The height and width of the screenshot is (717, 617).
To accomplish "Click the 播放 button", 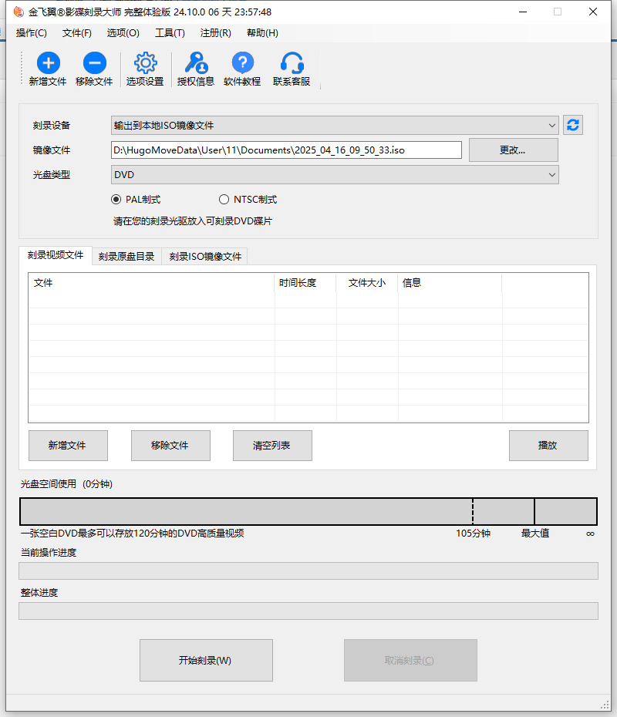I will (548, 446).
